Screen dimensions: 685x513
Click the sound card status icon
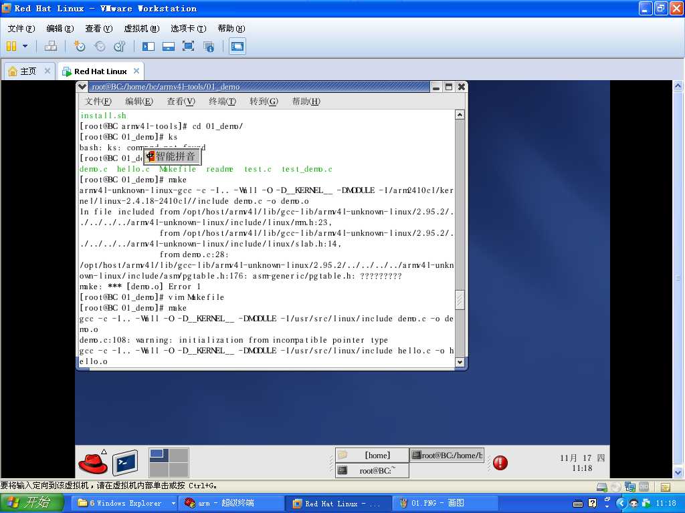[644, 487]
